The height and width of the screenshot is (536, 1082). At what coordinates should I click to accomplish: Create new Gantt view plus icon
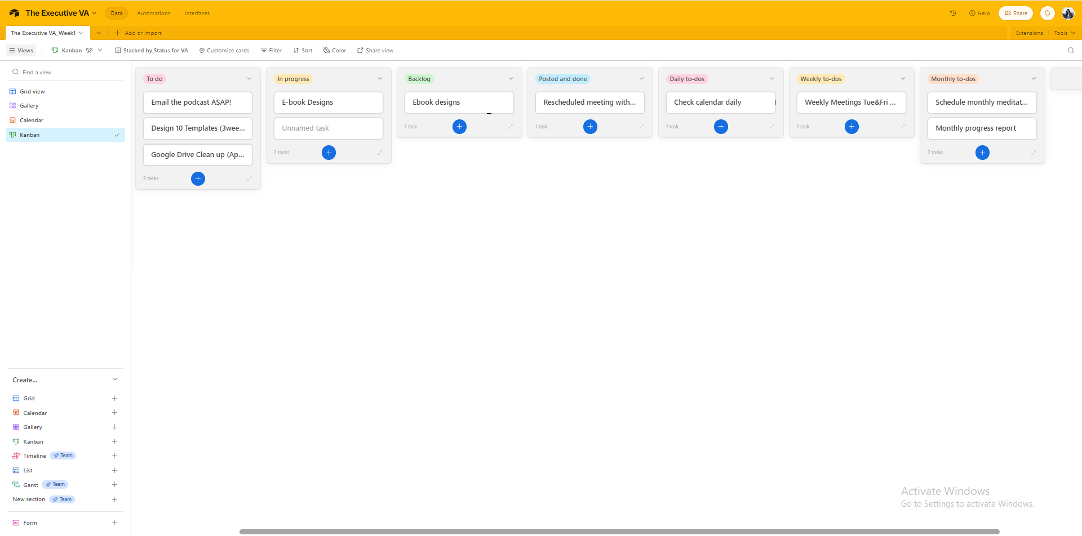coord(114,485)
